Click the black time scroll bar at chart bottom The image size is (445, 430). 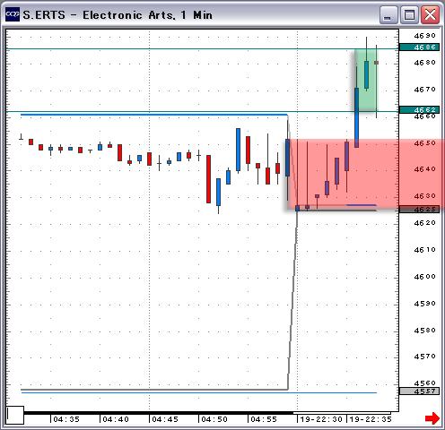(x=159, y=413)
